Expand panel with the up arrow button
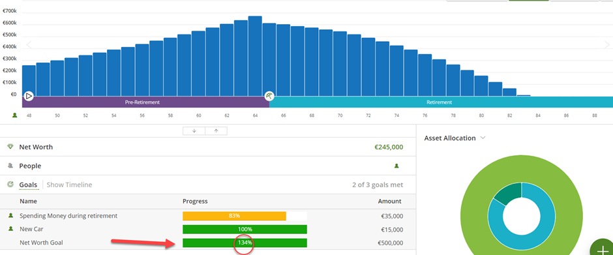613x255 pixels. pos(216,131)
